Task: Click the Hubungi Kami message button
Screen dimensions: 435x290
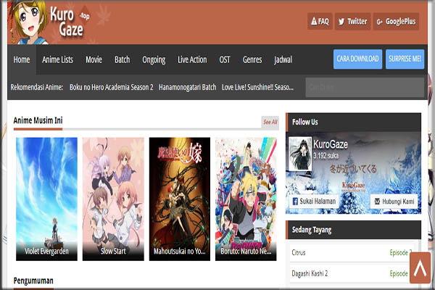Action: pos(394,202)
